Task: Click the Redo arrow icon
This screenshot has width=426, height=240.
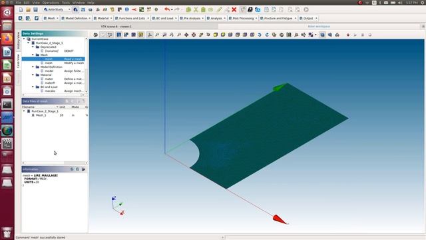Action: pos(177,9)
